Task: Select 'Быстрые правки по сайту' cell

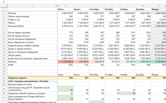Action: (x=32, y=84)
